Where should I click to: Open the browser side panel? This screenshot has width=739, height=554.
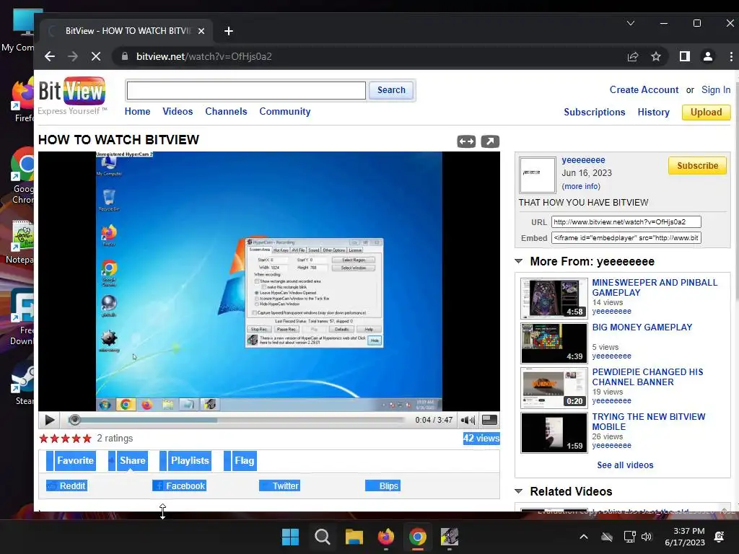(x=685, y=56)
